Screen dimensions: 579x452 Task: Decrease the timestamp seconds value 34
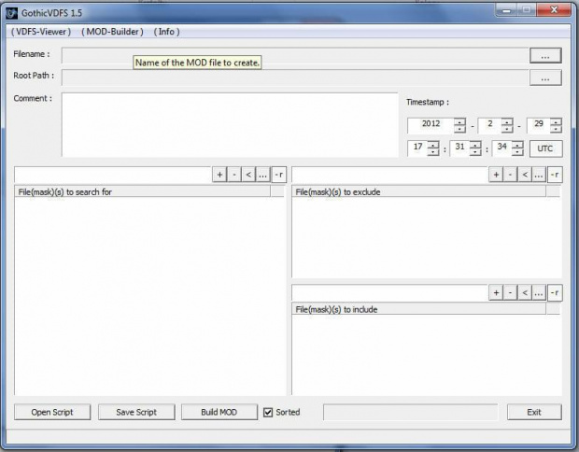click(517, 152)
